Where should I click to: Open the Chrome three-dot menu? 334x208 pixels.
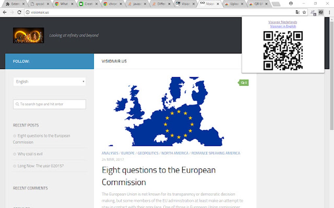(329, 12)
